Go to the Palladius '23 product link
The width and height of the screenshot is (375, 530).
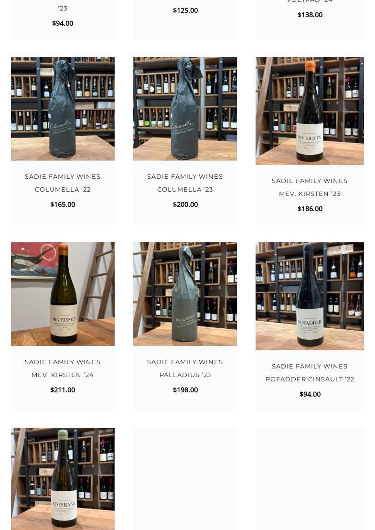pyautogui.click(x=185, y=368)
